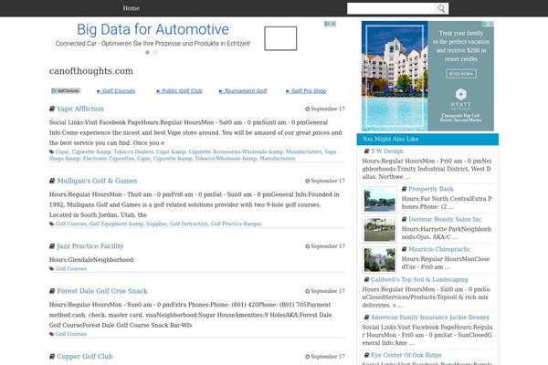The height and width of the screenshot is (365, 548).
Task: Click Golf Courses tag under Jazz Practice Facility
Action: tap(71, 268)
